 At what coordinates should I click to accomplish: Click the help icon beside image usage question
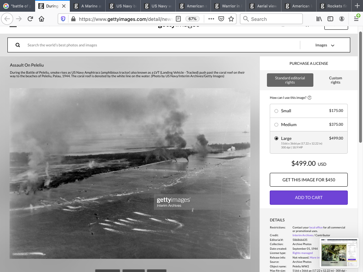click(309, 98)
